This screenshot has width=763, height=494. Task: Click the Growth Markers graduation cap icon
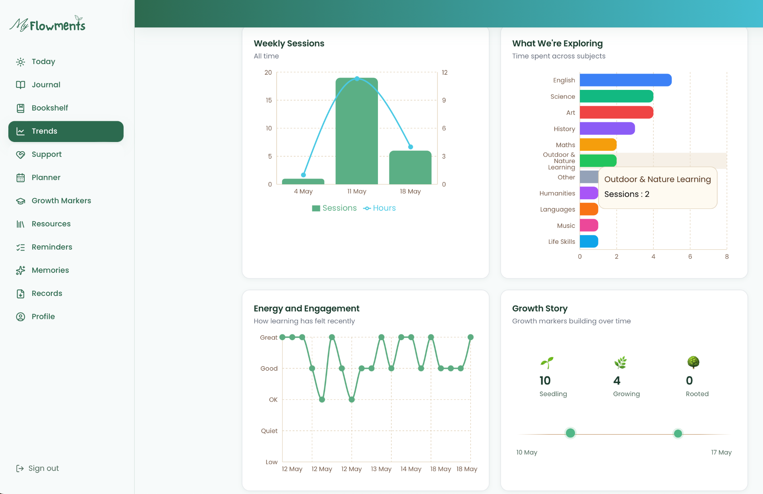click(x=21, y=201)
